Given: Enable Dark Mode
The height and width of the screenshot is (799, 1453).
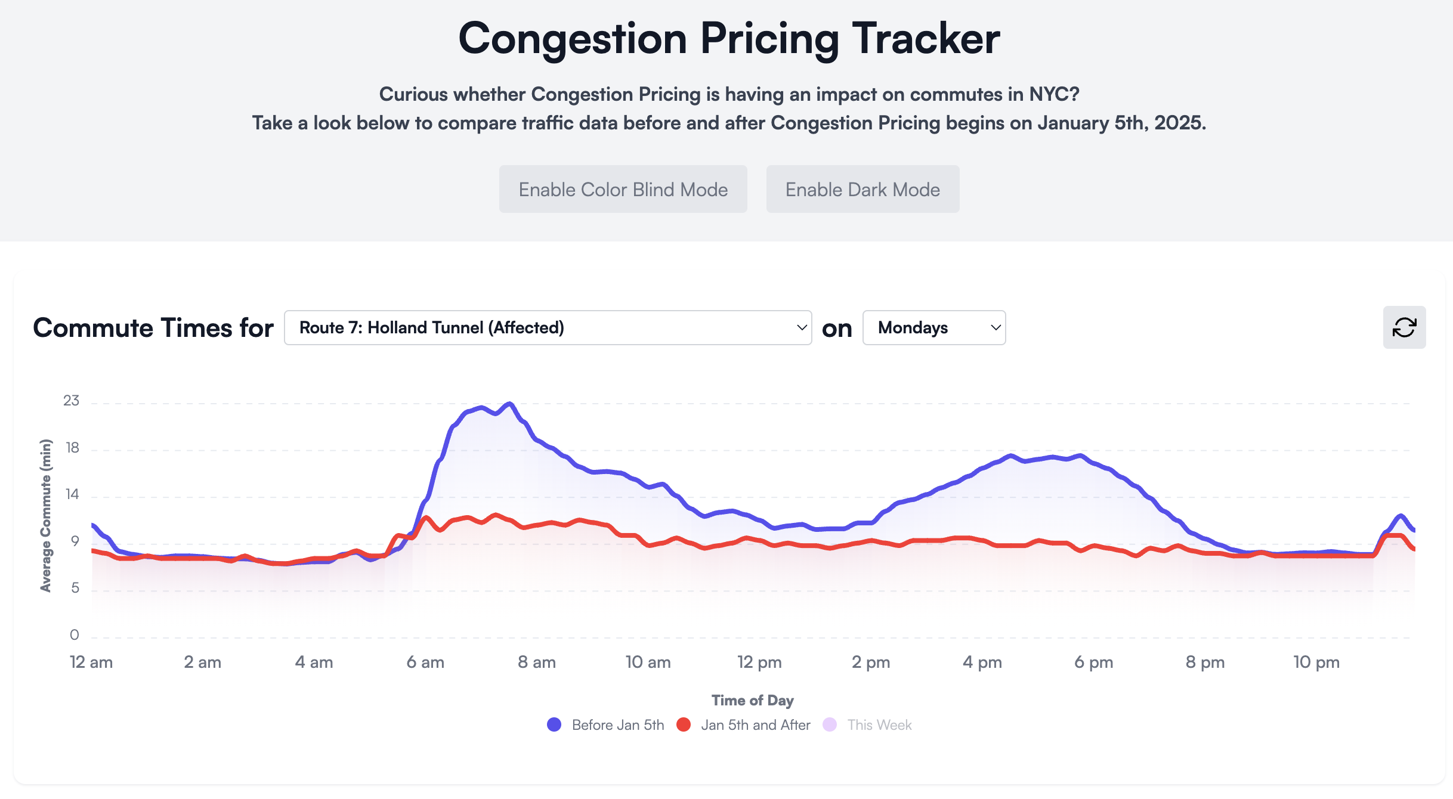Looking at the screenshot, I should (x=862, y=188).
